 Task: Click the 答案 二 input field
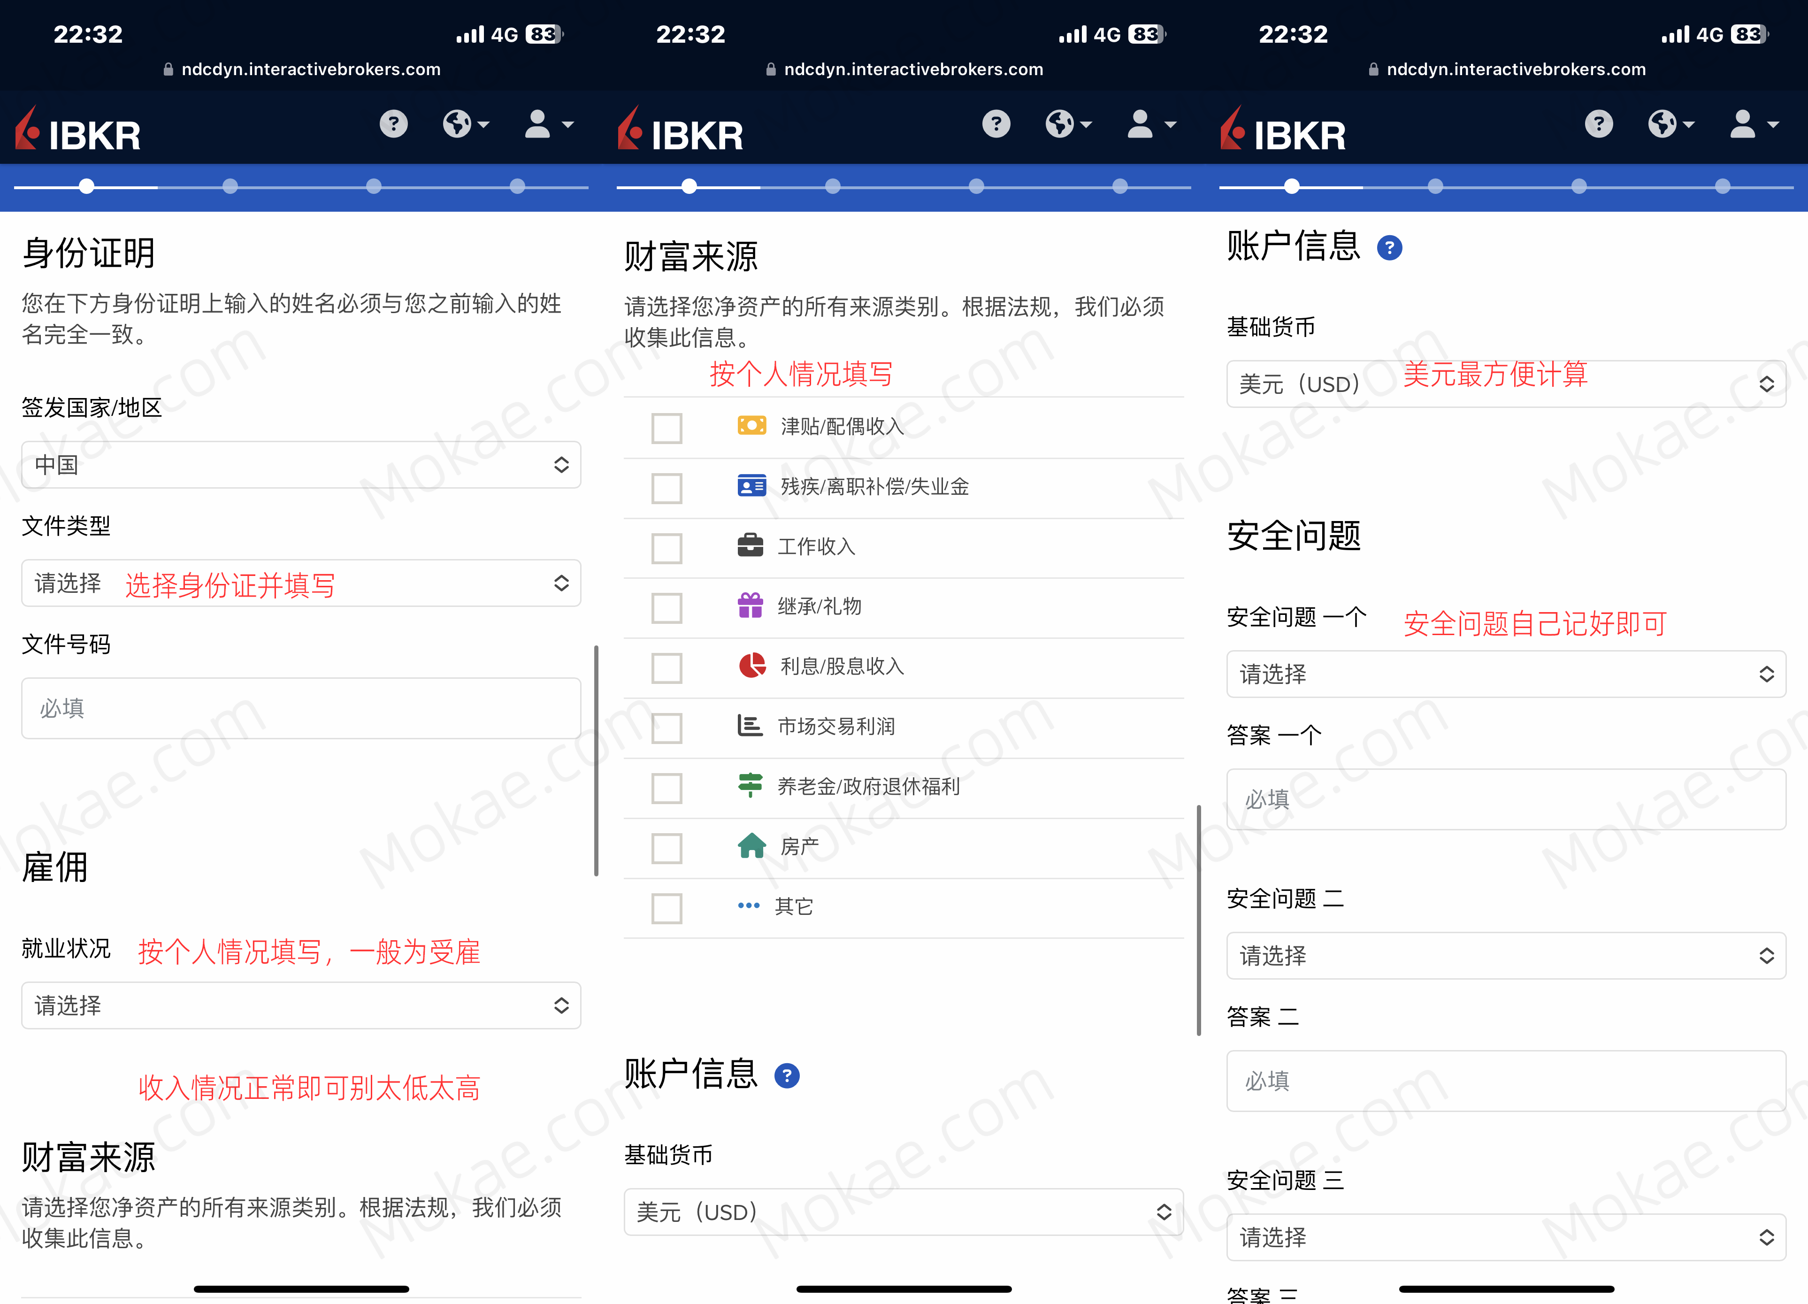point(1507,1080)
